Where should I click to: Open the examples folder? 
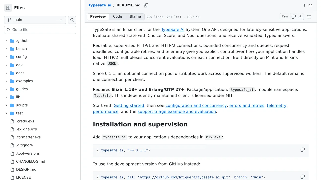pyautogui.click(x=24, y=81)
